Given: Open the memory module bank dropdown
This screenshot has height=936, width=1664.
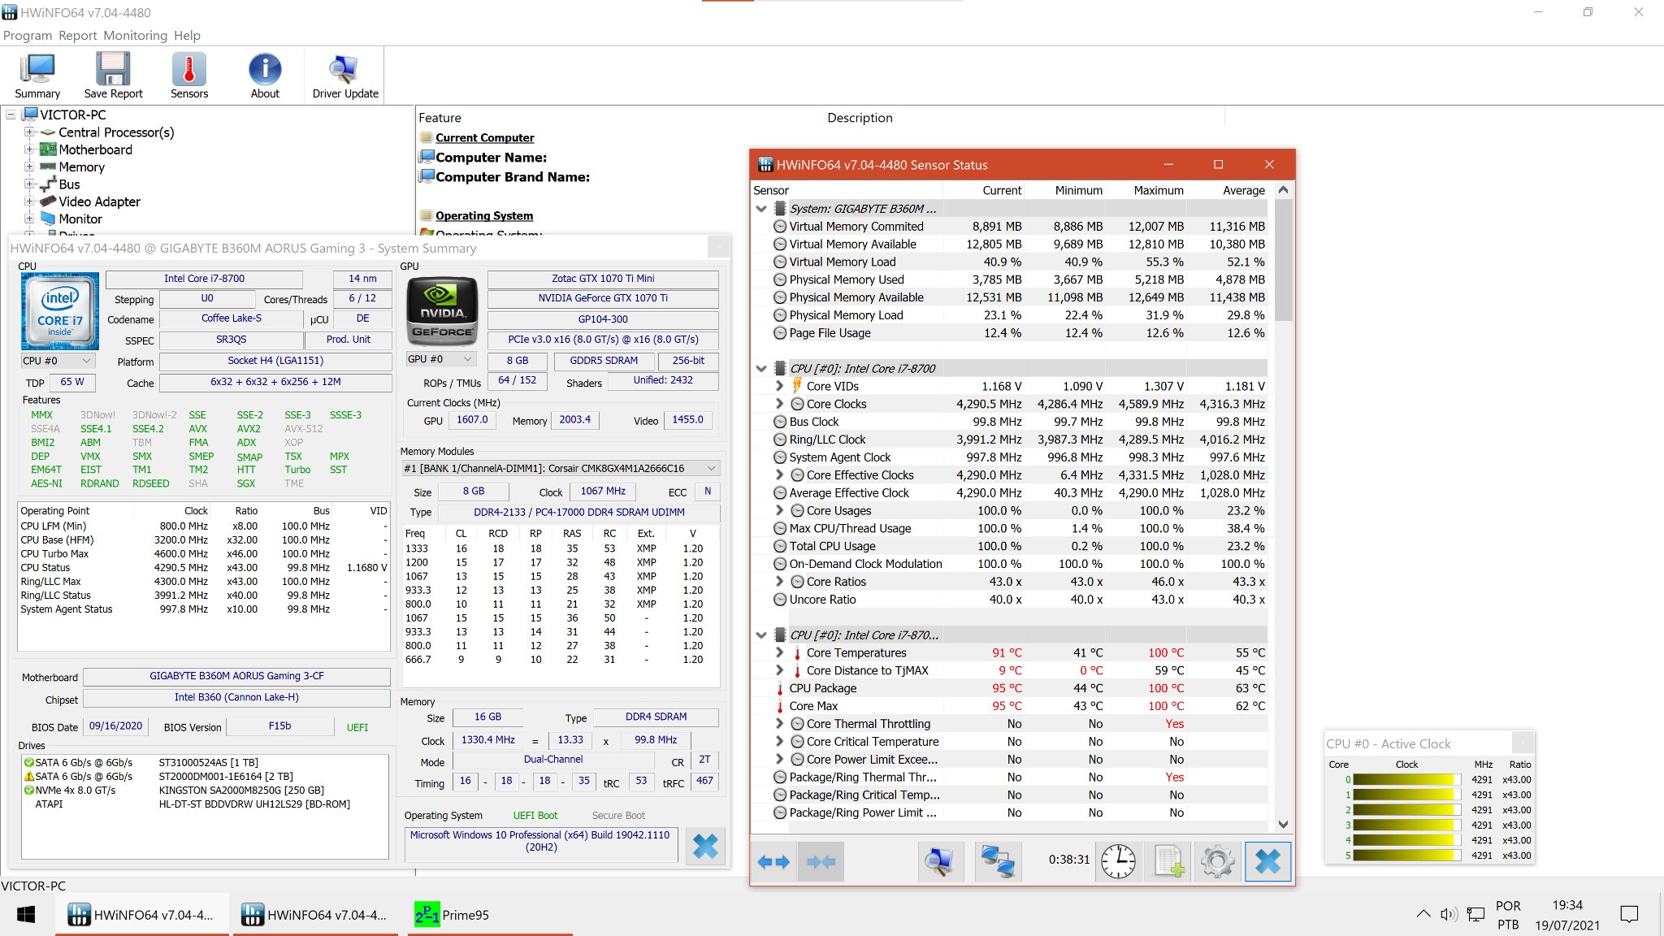Looking at the screenshot, I should pyautogui.click(x=561, y=469).
